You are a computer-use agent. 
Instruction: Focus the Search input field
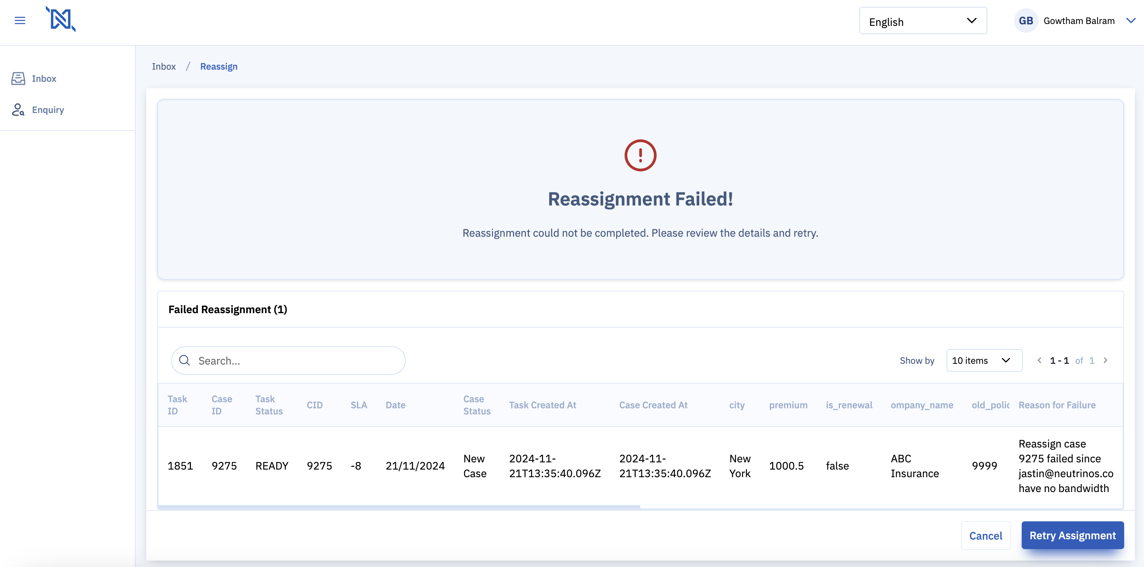tap(288, 360)
